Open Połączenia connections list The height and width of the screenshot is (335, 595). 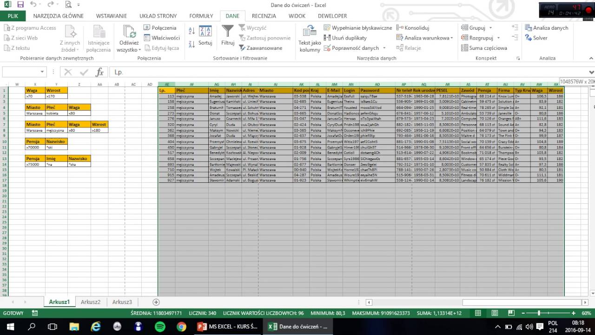(160, 28)
